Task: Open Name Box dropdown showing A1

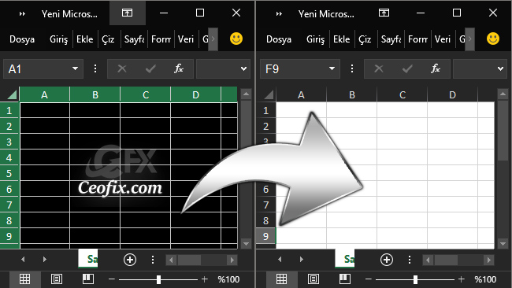Action: pos(75,68)
